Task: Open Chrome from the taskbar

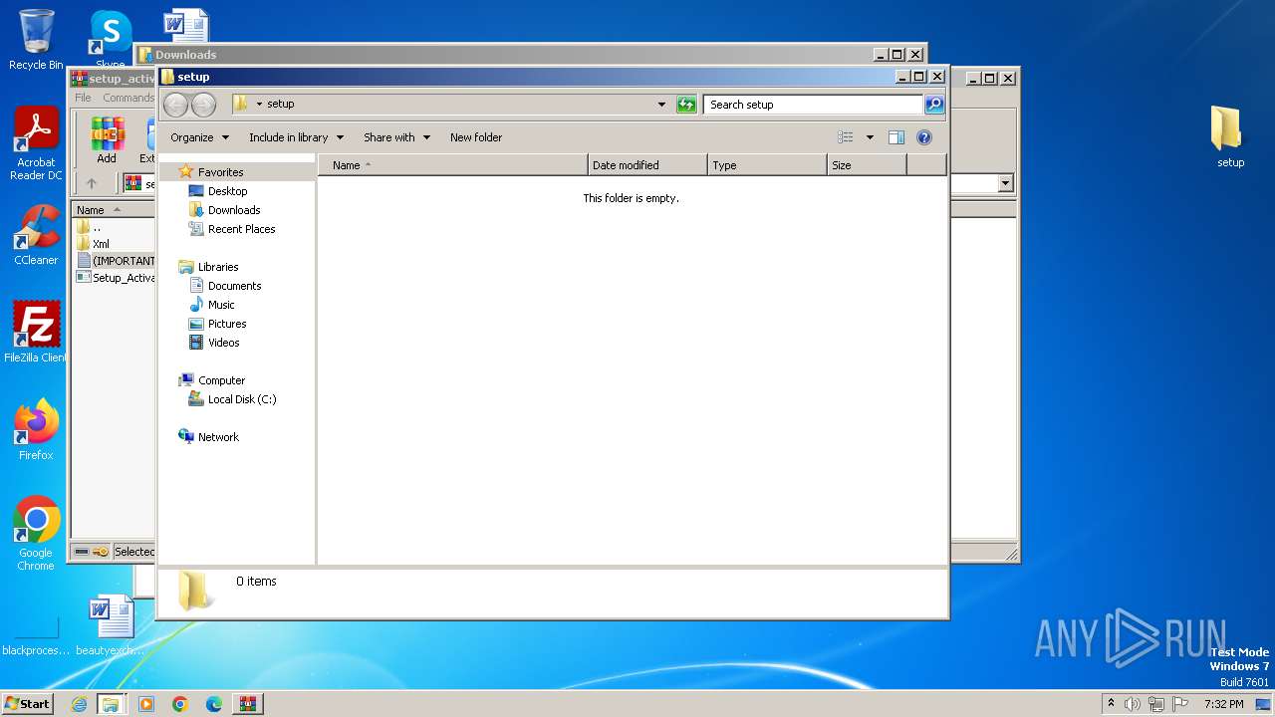Action: tap(180, 704)
